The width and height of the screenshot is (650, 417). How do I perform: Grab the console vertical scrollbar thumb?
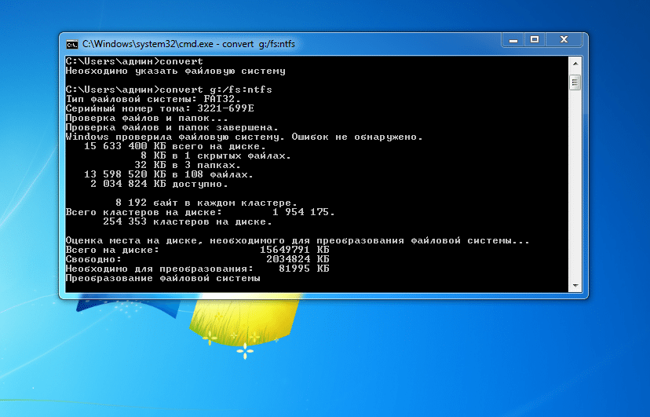point(575,82)
